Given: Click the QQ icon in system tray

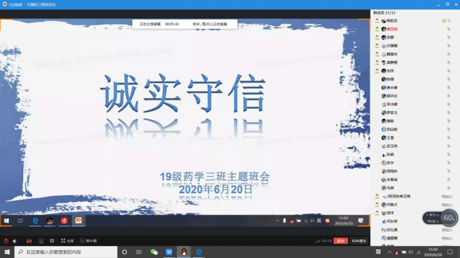Looking at the screenshot, I should coord(397,252).
